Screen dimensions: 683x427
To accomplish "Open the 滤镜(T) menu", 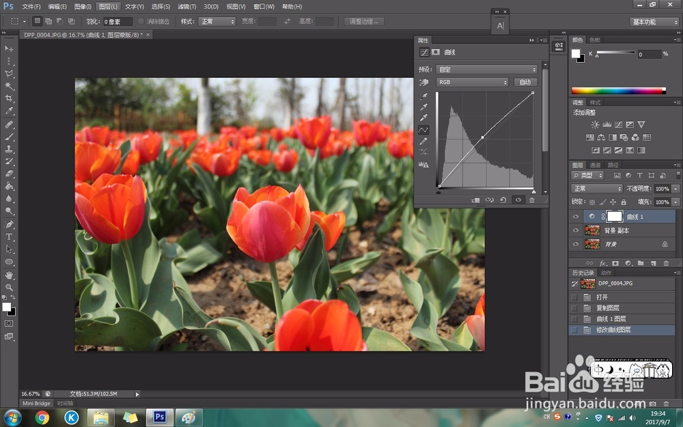I will point(187,7).
